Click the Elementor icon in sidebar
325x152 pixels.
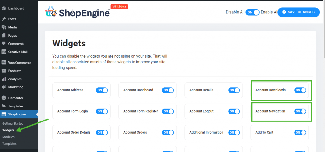4,98
